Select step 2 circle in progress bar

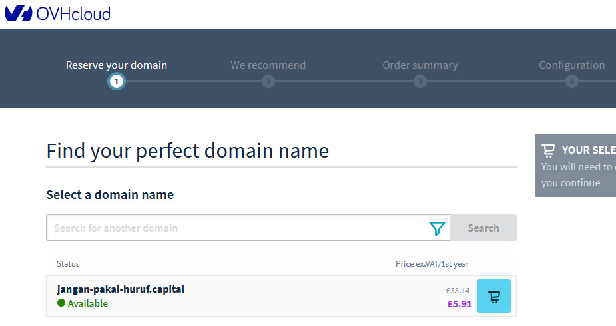pyautogui.click(x=268, y=82)
